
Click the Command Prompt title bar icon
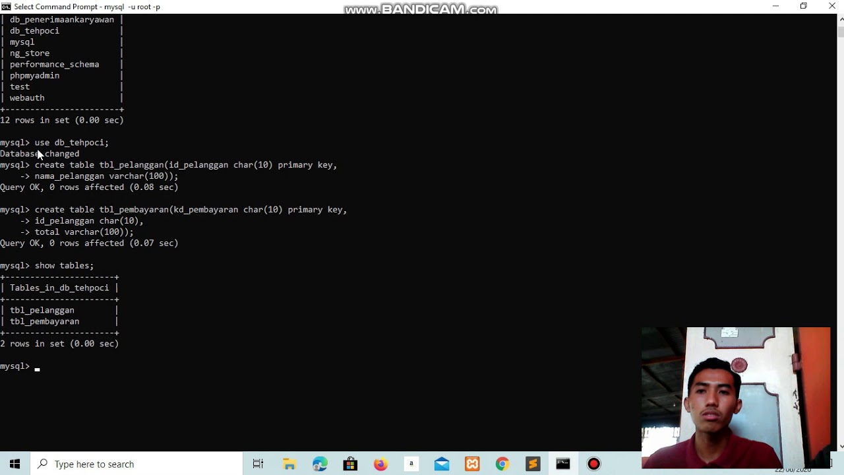[7, 7]
